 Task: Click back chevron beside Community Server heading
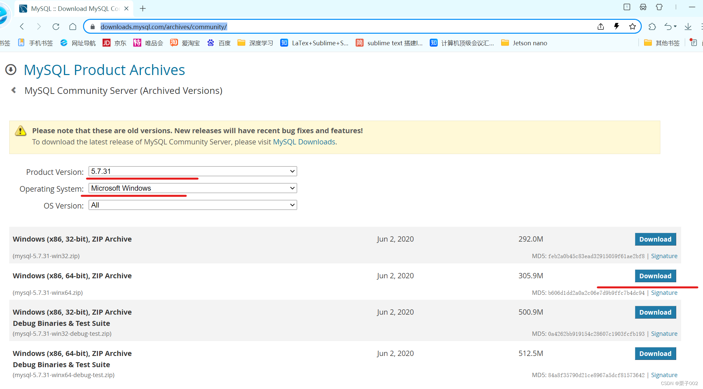pos(14,90)
